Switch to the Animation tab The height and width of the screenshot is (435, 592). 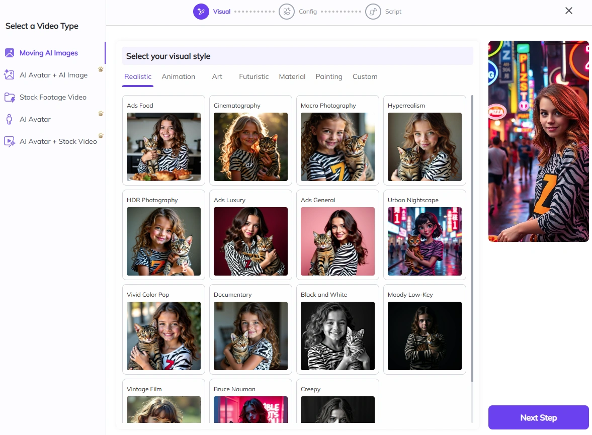coord(178,76)
